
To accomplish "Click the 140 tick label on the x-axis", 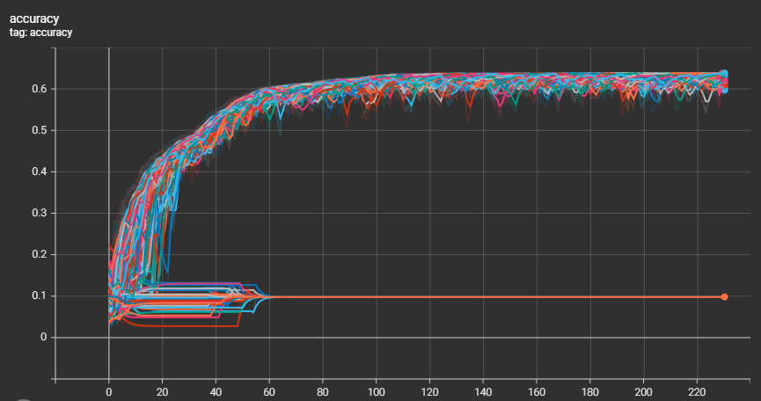I will (x=484, y=390).
